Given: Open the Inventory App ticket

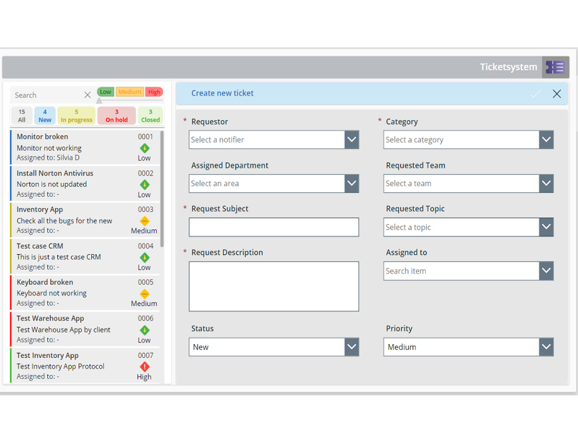Looking at the screenshot, I should pyautogui.click(x=85, y=220).
